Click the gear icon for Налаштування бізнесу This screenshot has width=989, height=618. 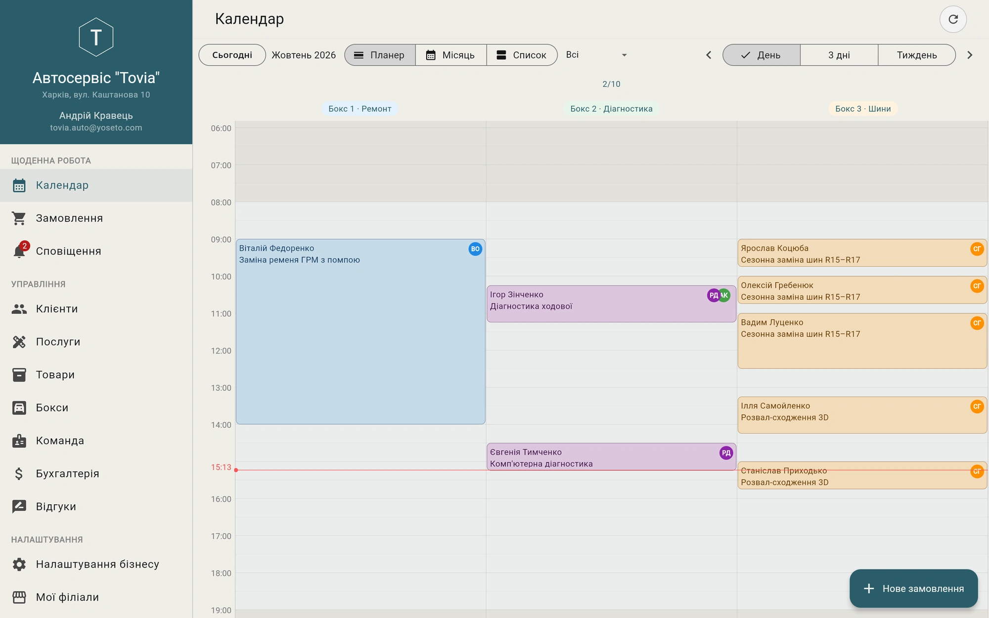19,564
